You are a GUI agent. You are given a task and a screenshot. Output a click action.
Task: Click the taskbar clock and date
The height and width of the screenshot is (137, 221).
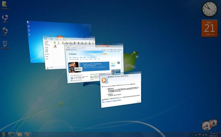(213, 135)
